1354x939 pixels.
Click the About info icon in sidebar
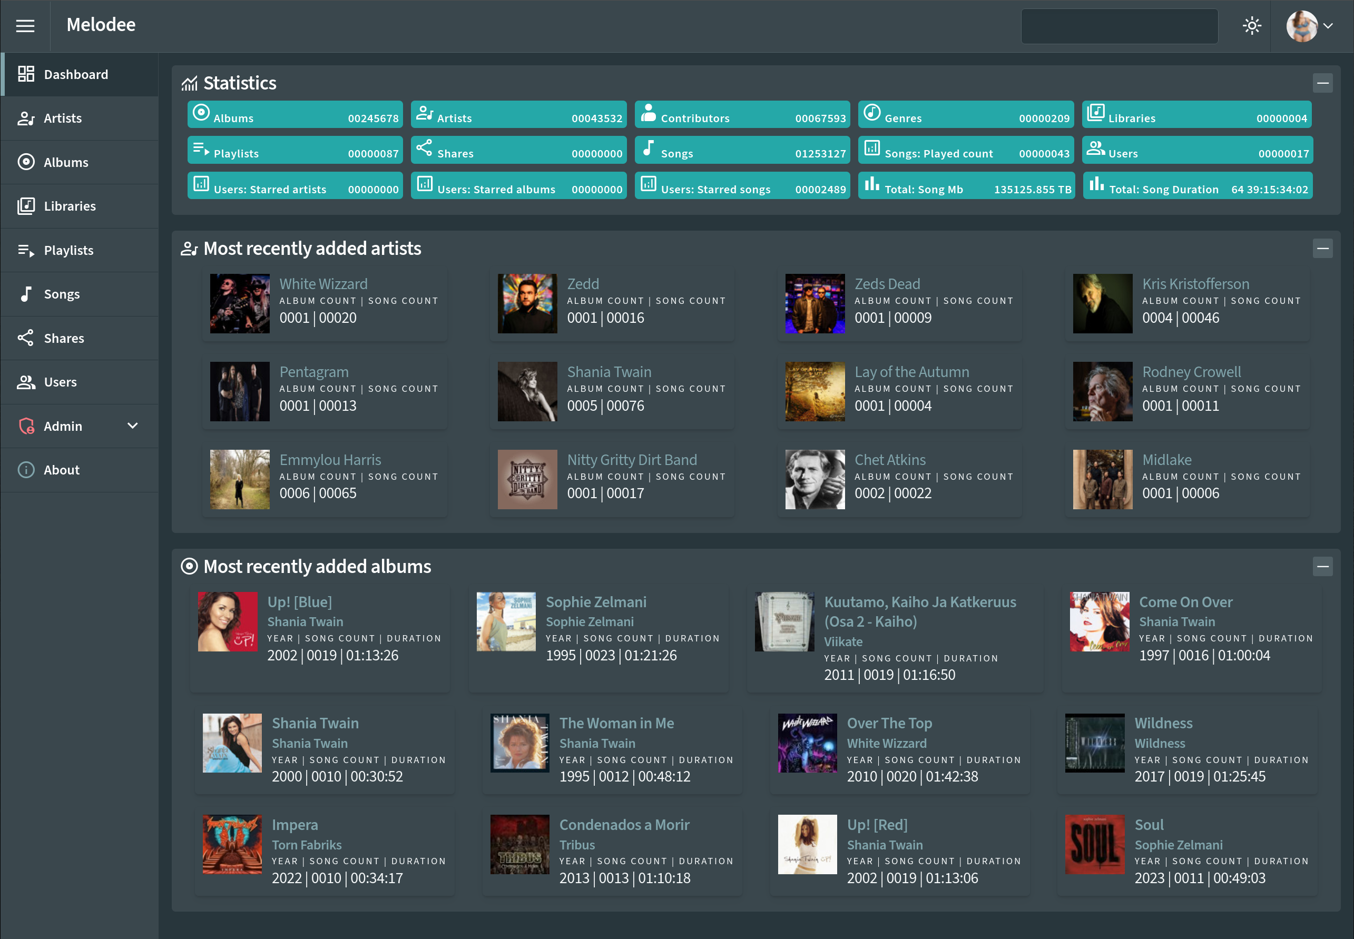click(x=26, y=470)
